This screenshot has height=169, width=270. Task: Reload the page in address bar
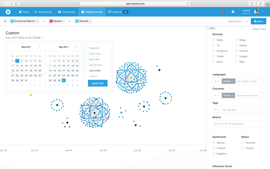188,3
